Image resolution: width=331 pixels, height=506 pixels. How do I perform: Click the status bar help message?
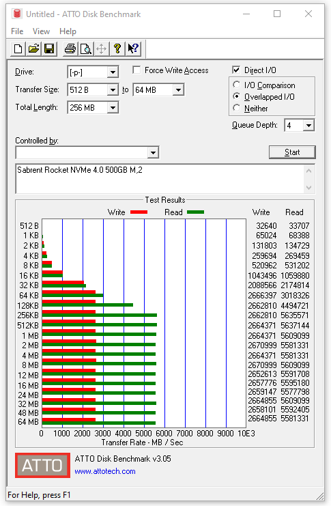39,494
